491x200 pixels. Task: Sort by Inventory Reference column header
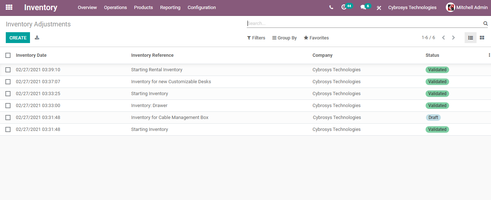pos(152,55)
